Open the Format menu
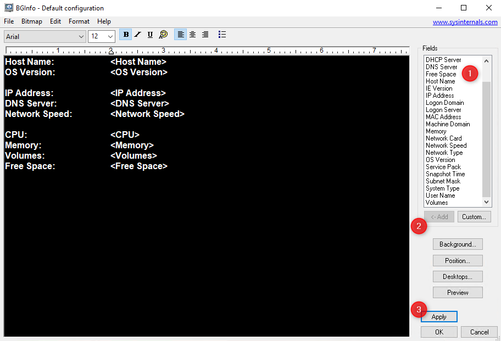The image size is (501, 341). pyautogui.click(x=79, y=21)
